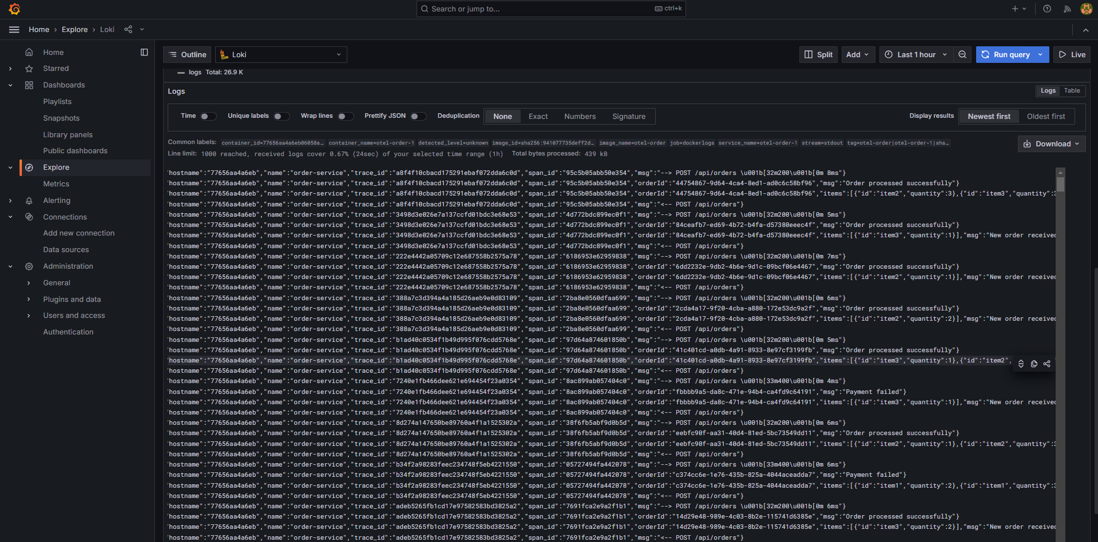Open Library panels in sidebar
Image resolution: width=1098 pixels, height=542 pixels.
pyautogui.click(x=68, y=135)
